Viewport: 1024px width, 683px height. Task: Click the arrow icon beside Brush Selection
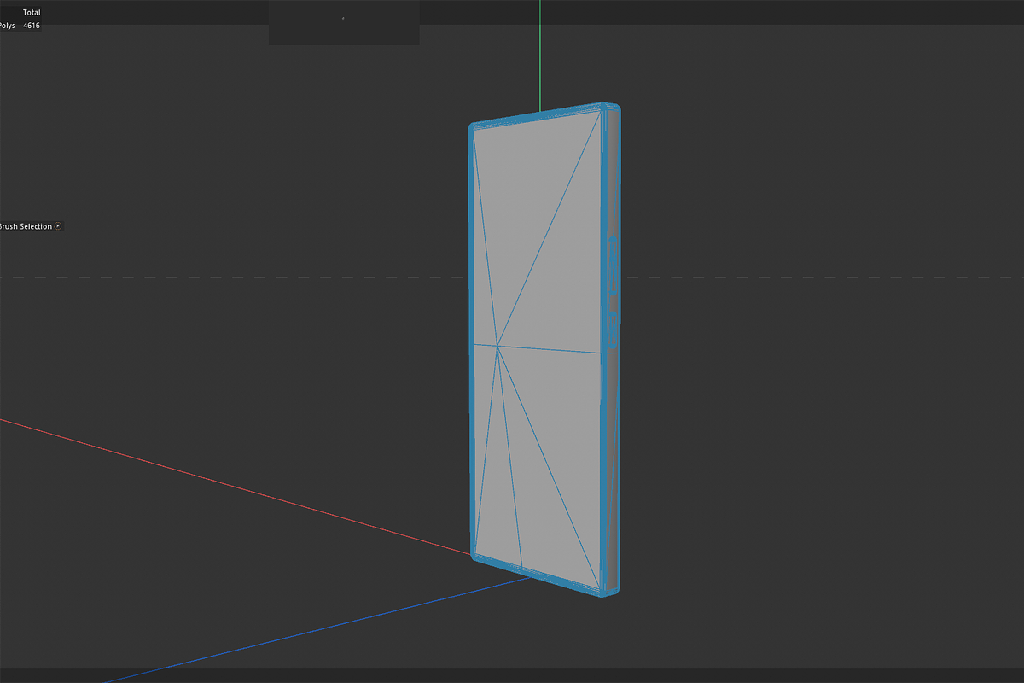pyautogui.click(x=58, y=226)
